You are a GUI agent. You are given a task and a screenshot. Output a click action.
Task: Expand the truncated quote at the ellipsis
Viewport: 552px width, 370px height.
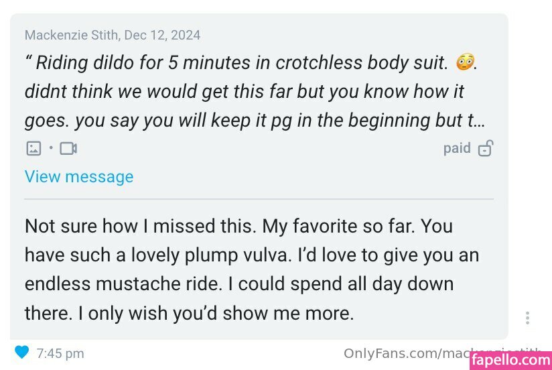[x=479, y=121]
